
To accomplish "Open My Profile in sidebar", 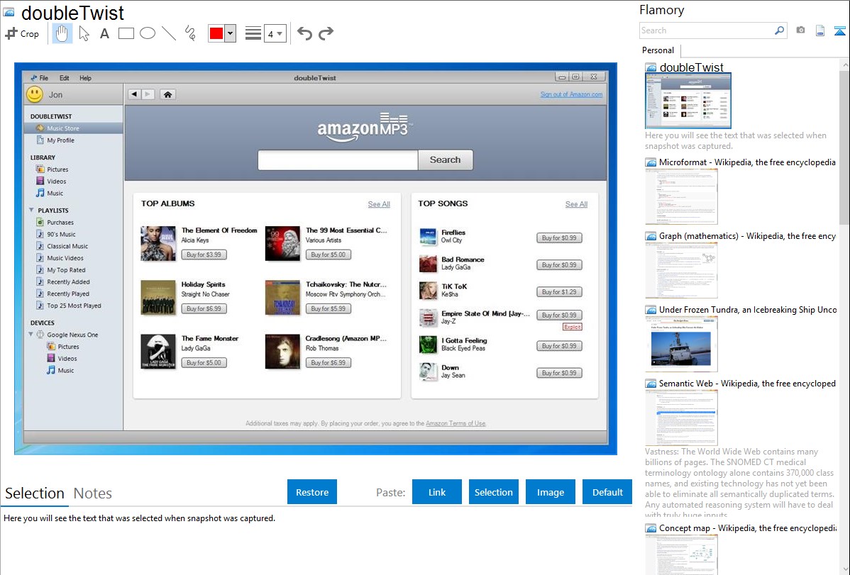I will (60, 140).
